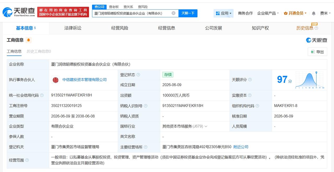The width and height of the screenshot is (334, 172).
Task: Click the TianYanCha logo in header
Action: coord(19,12)
